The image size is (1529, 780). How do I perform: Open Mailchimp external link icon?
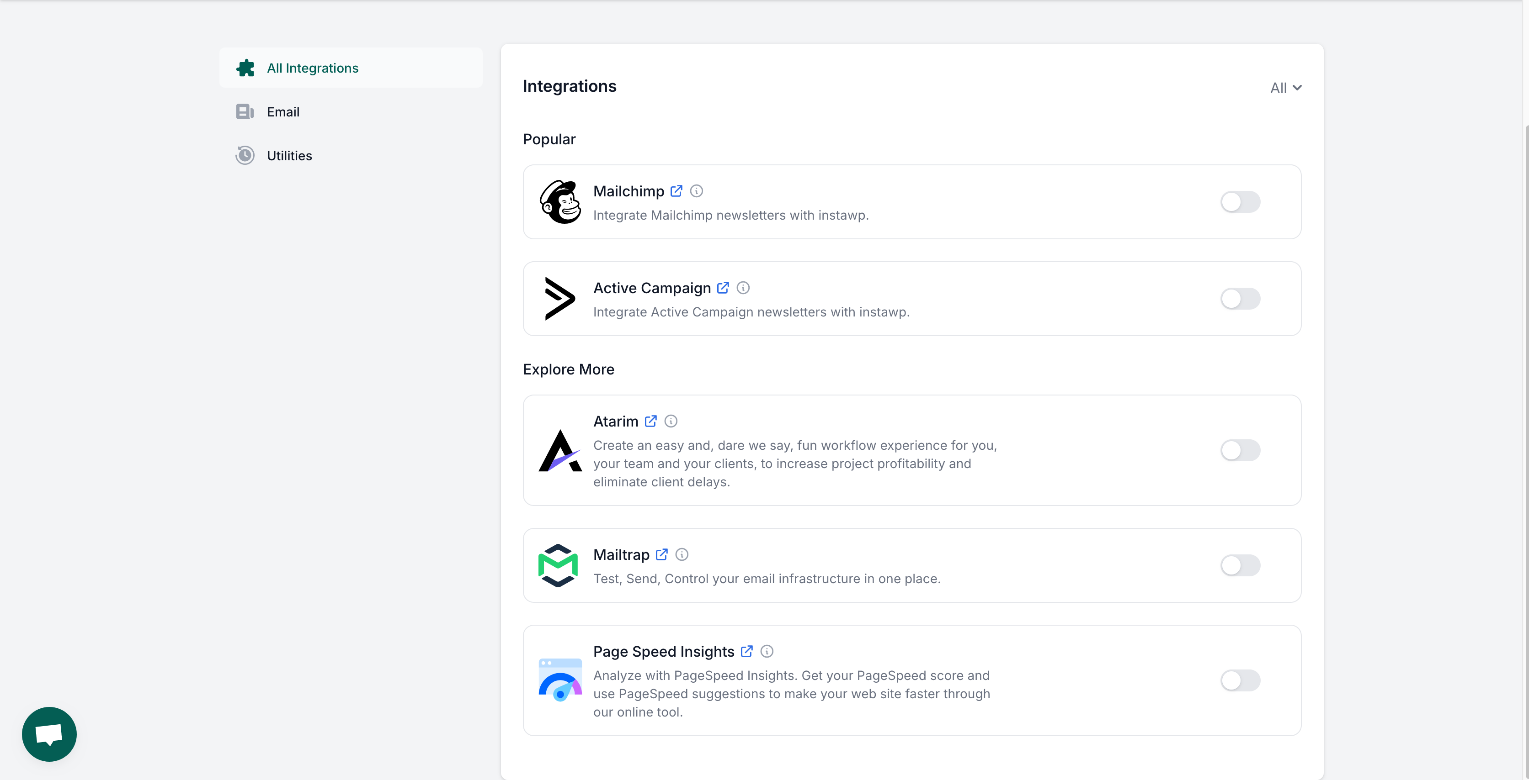click(x=676, y=191)
